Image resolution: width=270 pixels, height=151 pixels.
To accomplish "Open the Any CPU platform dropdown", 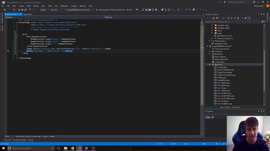I will point(57,10).
